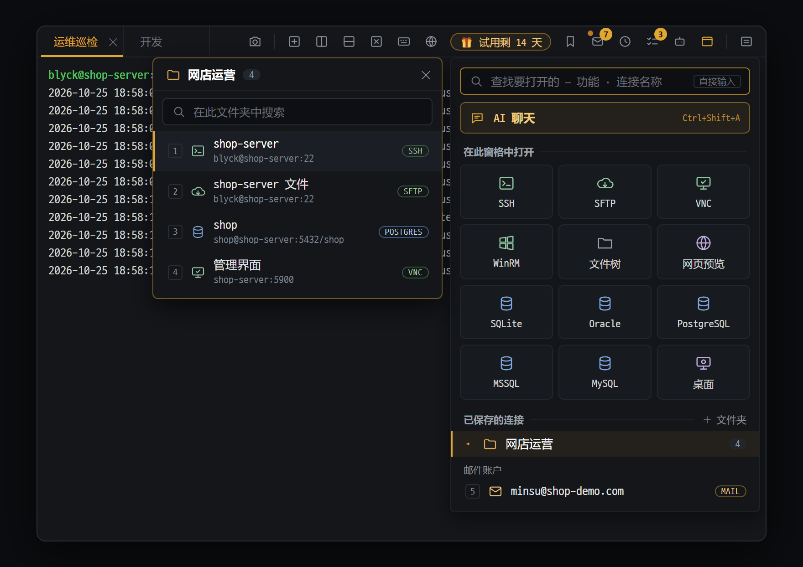Viewport: 803px width, 567px height.
Task: Split pane vertically using the columns icon
Action: click(x=322, y=42)
